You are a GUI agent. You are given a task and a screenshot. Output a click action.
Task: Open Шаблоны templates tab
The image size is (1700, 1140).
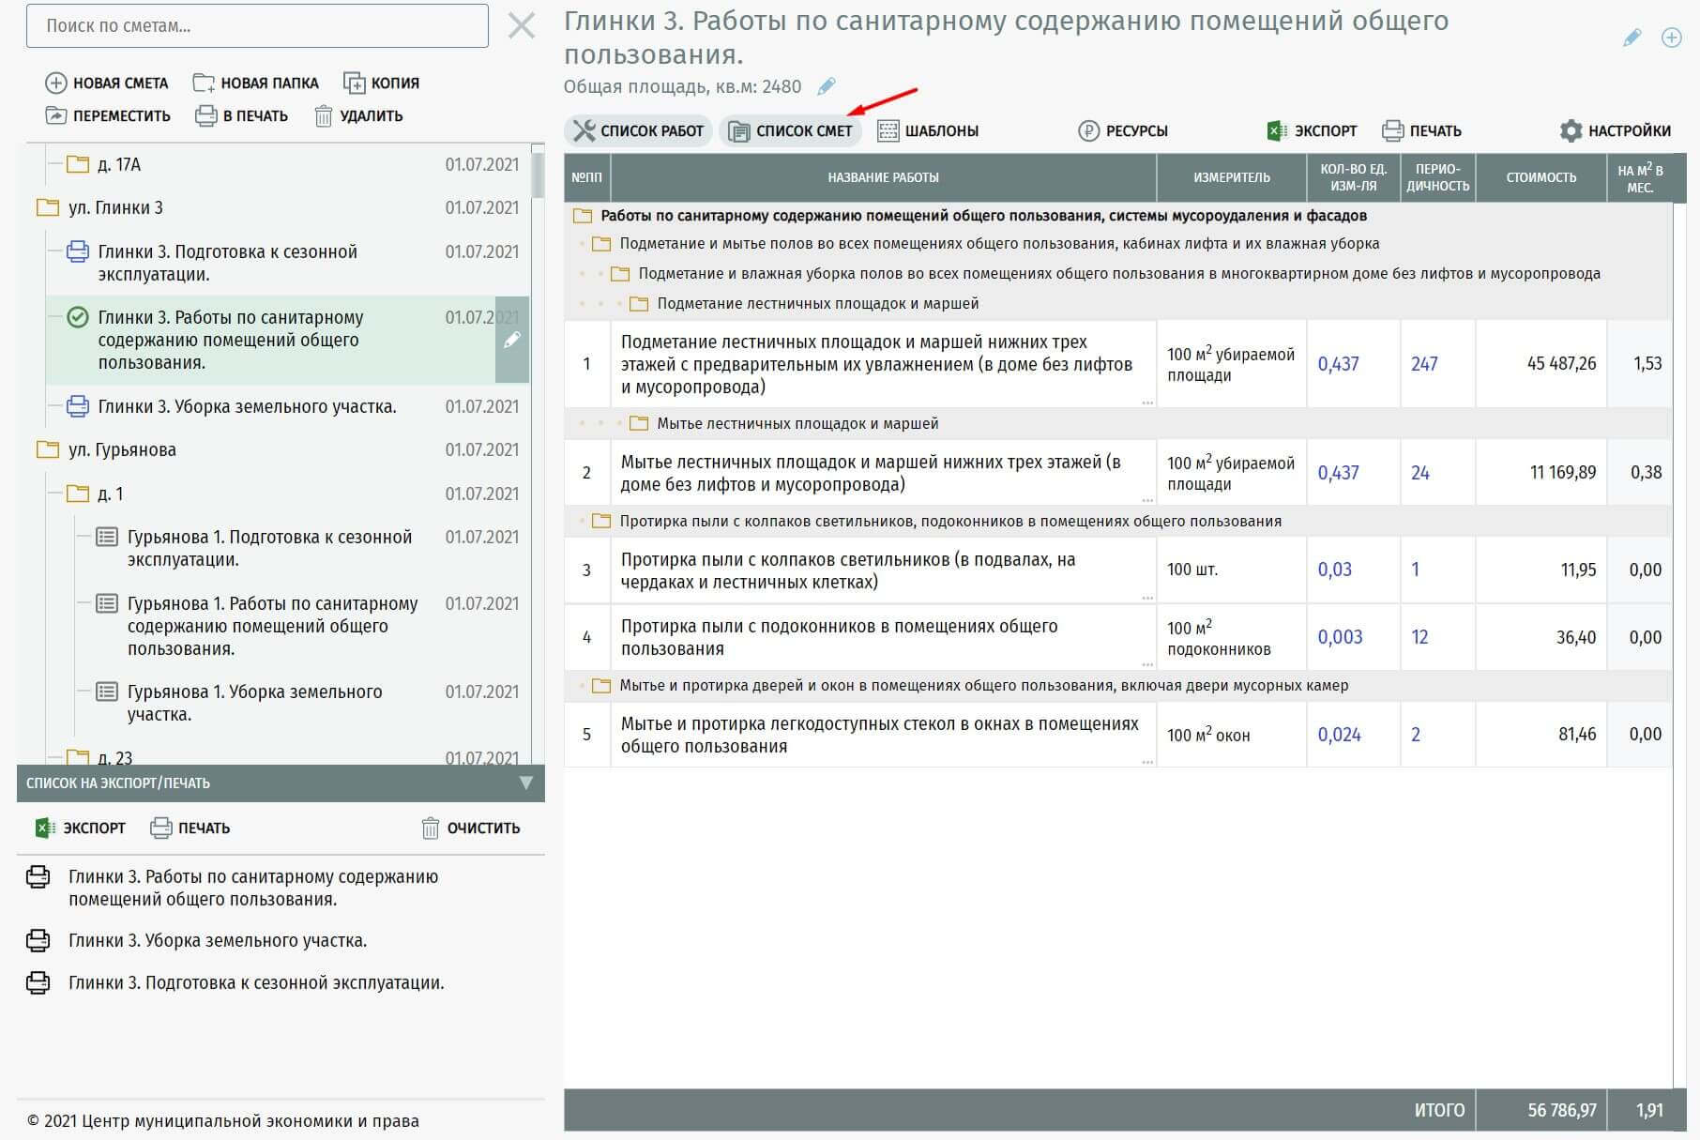pos(928,130)
